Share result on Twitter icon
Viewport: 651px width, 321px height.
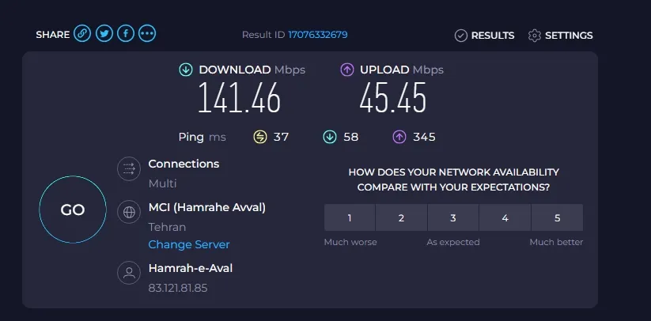coord(104,33)
